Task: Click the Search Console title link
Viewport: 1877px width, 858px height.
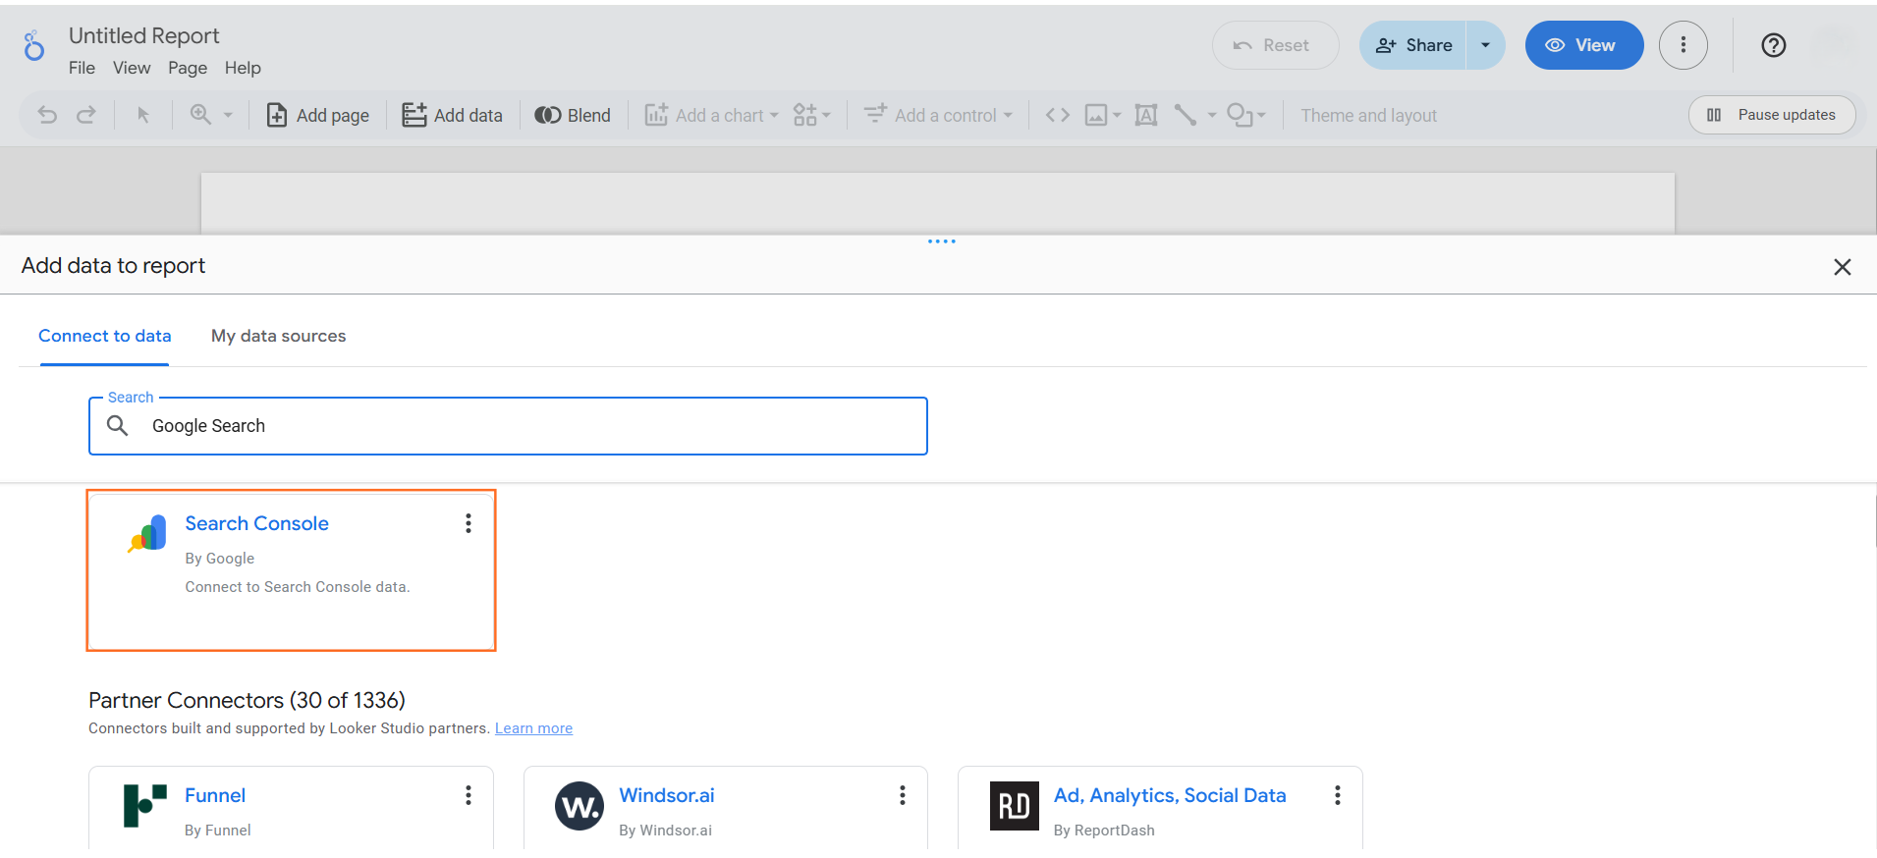Action: (x=256, y=523)
